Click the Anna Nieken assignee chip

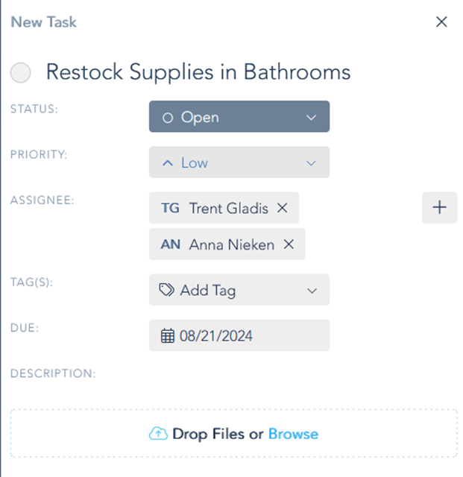227,244
